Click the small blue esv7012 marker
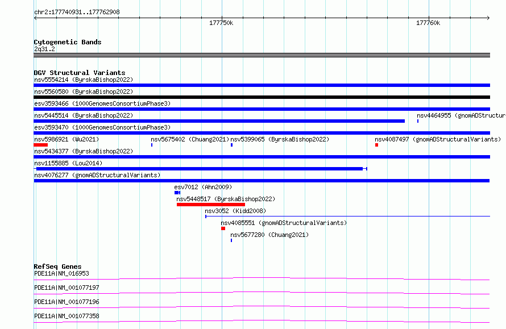Image resolution: width=506 pixels, height=329 pixels. 176,193
